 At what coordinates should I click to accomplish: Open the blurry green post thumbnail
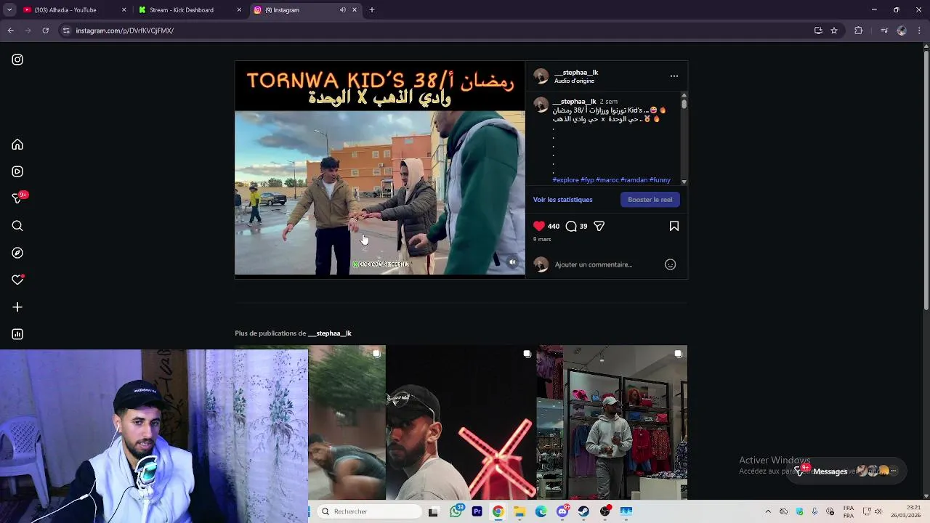347,422
